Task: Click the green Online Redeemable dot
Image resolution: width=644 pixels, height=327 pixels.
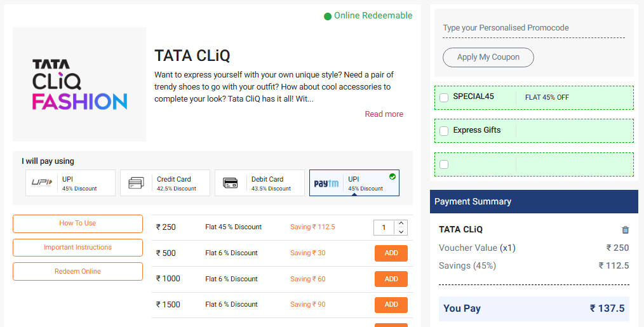Action: point(327,17)
